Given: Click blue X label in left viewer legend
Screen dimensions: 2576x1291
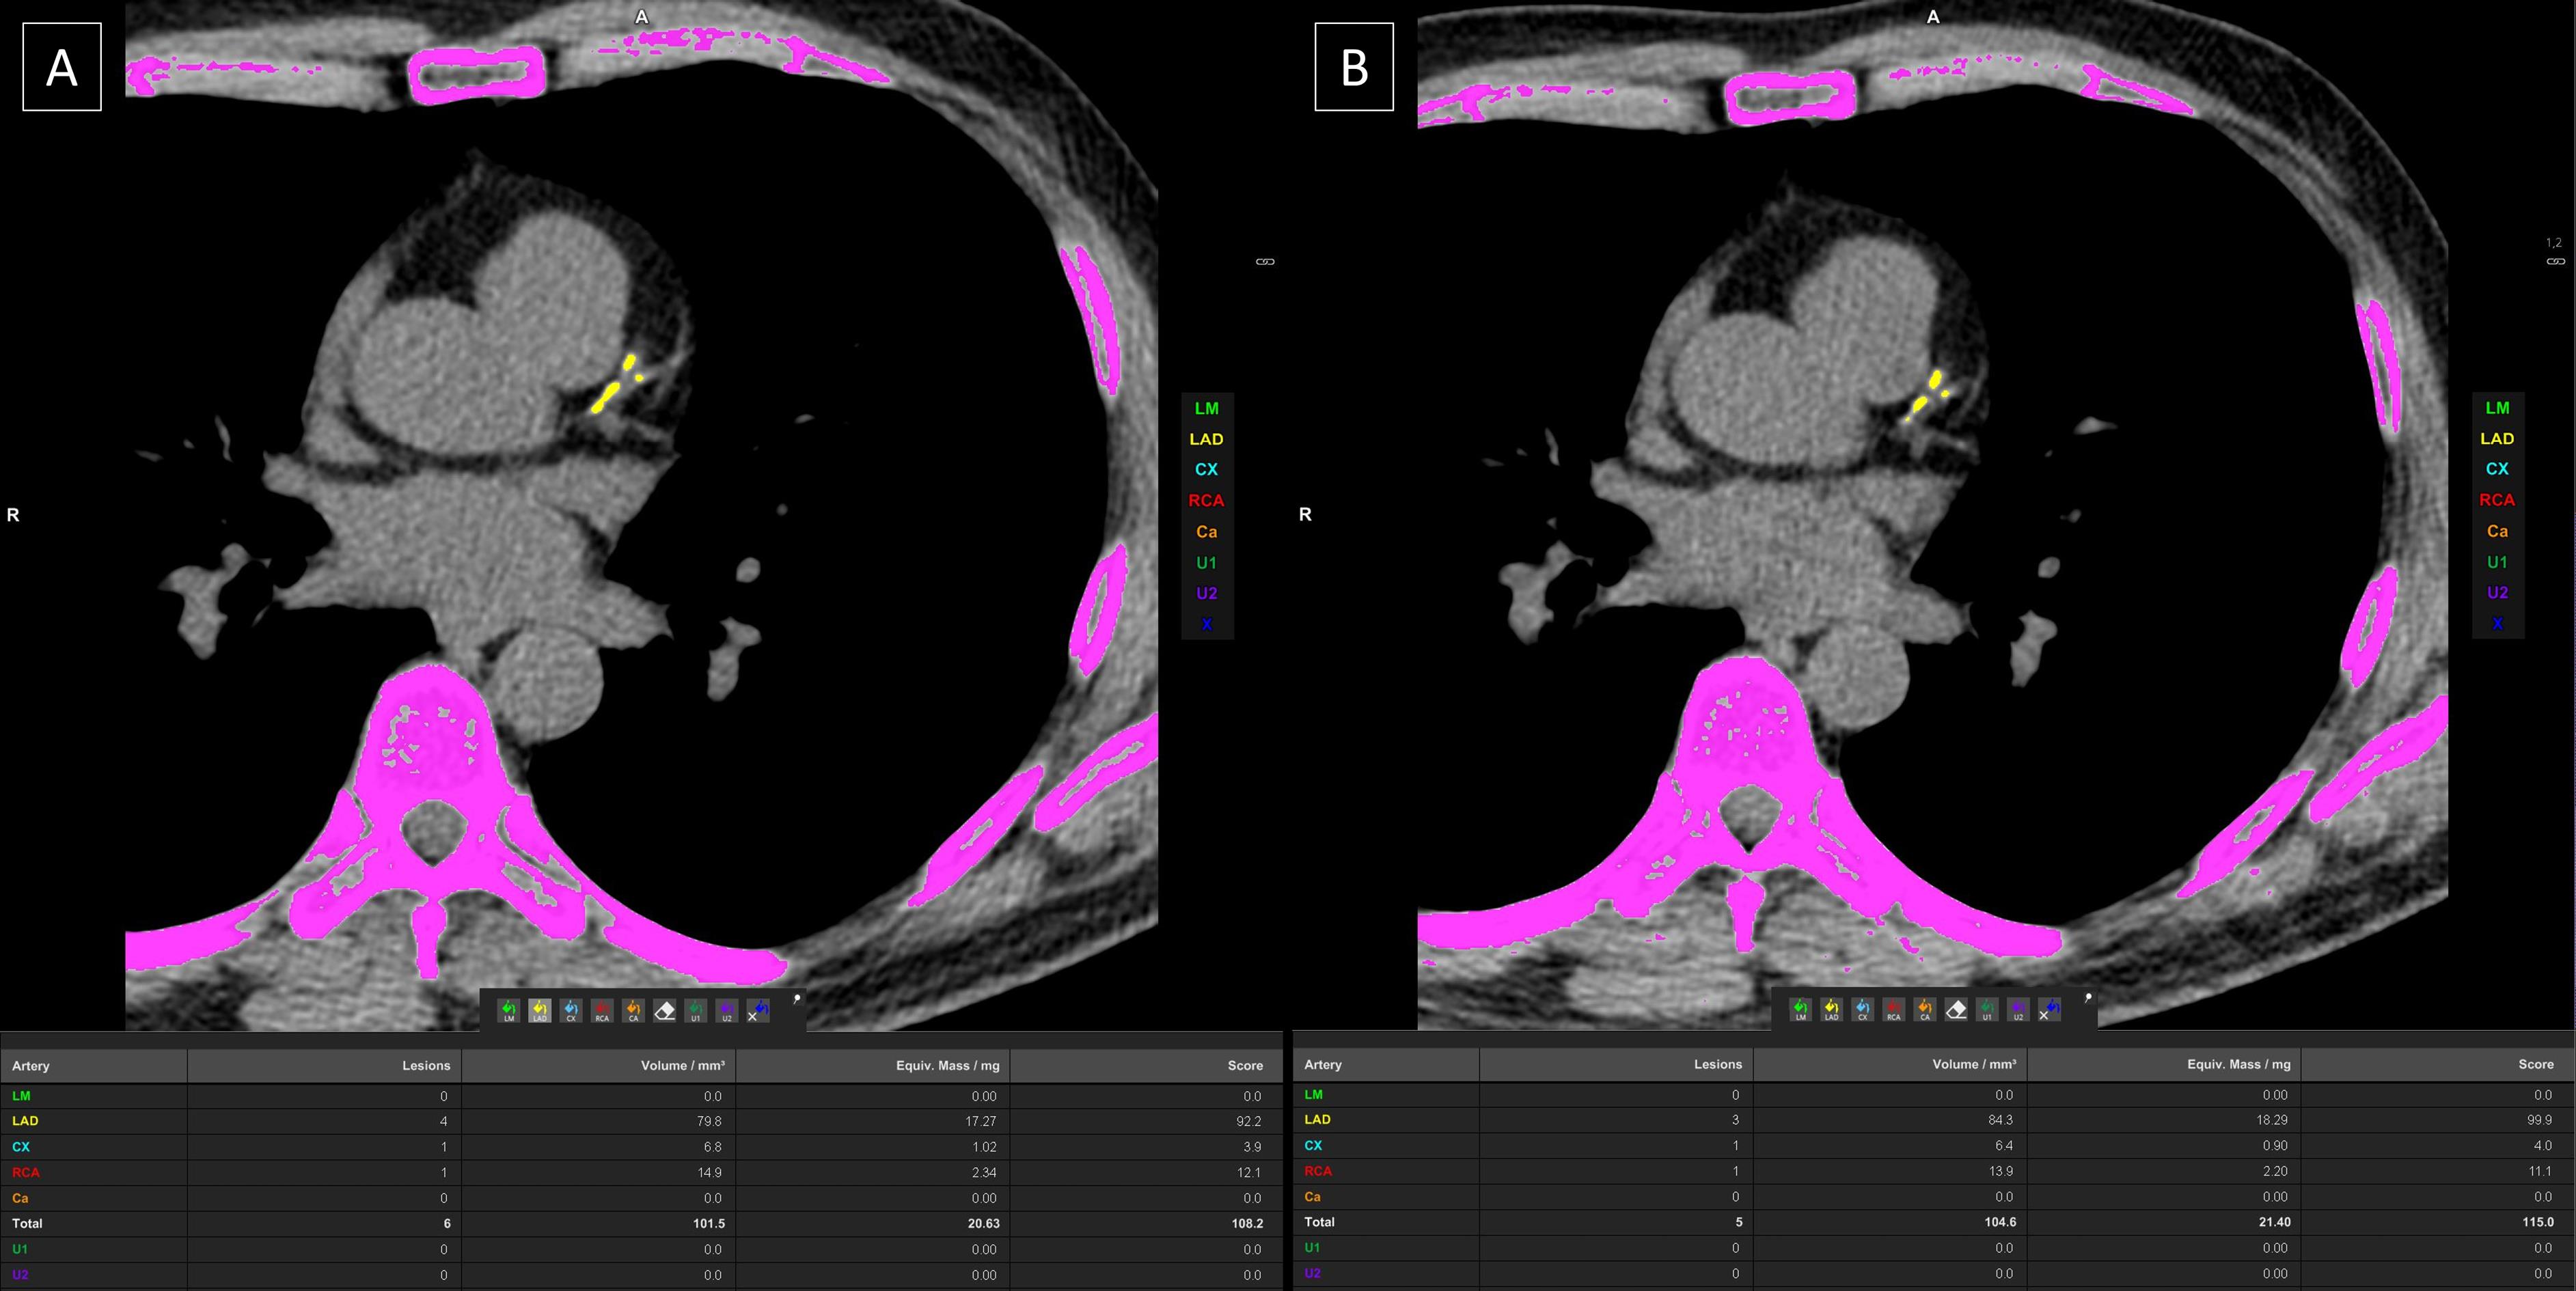Looking at the screenshot, I should 1207,624.
